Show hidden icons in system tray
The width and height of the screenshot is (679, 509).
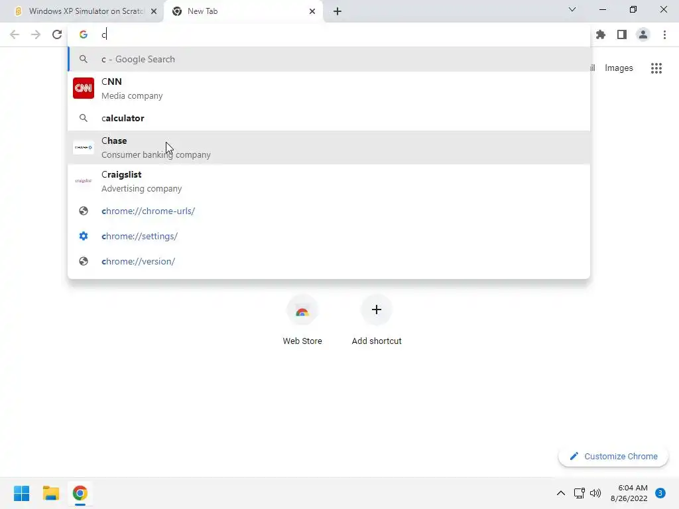[x=560, y=493]
